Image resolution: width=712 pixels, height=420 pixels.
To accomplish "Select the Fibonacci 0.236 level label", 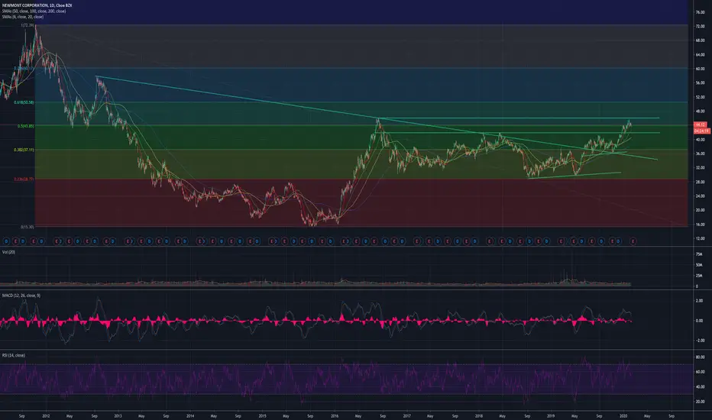I will point(24,179).
